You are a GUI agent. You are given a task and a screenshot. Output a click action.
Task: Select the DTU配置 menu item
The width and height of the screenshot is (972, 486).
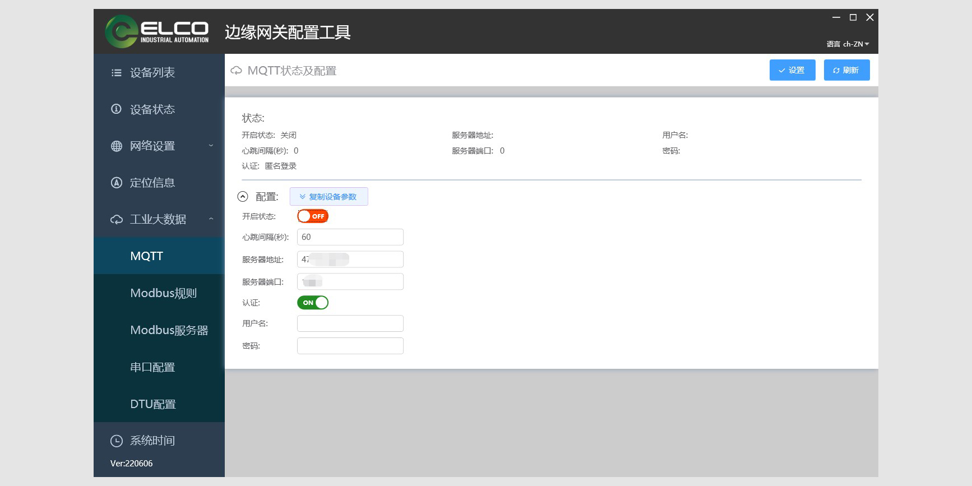[x=153, y=404]
